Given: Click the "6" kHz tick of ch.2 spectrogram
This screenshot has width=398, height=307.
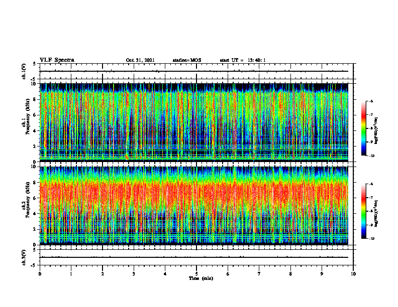Looking at the screenshot, I should point(34,198).
